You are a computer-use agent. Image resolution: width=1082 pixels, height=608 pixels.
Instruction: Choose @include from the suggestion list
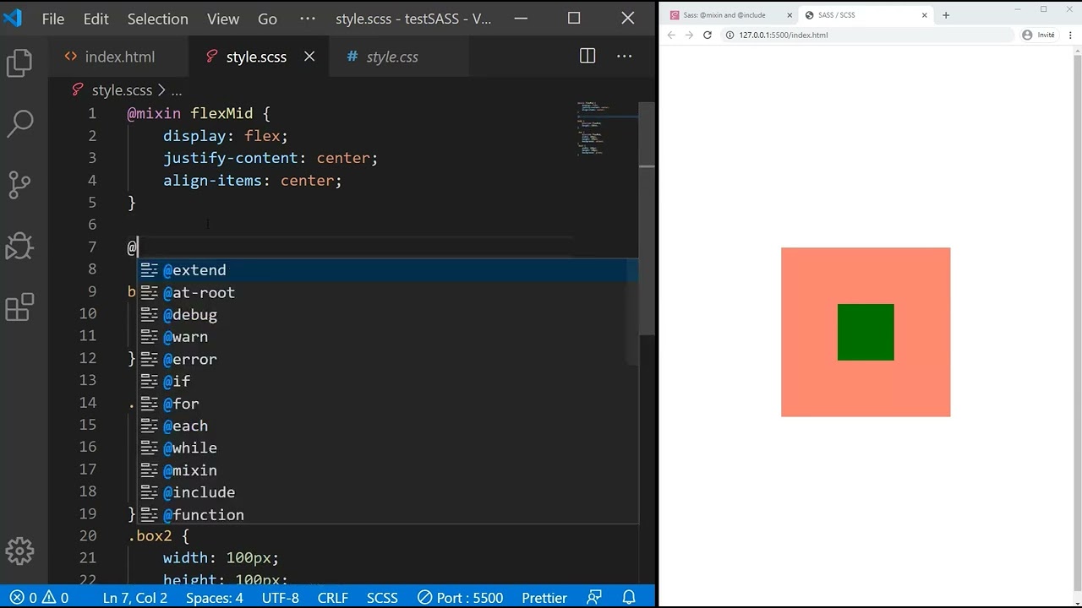coord(389,492)
